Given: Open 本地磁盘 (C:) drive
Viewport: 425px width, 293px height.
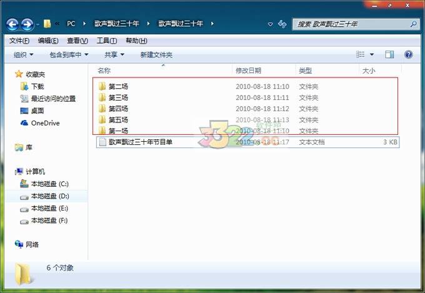Looking at the screenshot, I should click(x=44, y=184).
